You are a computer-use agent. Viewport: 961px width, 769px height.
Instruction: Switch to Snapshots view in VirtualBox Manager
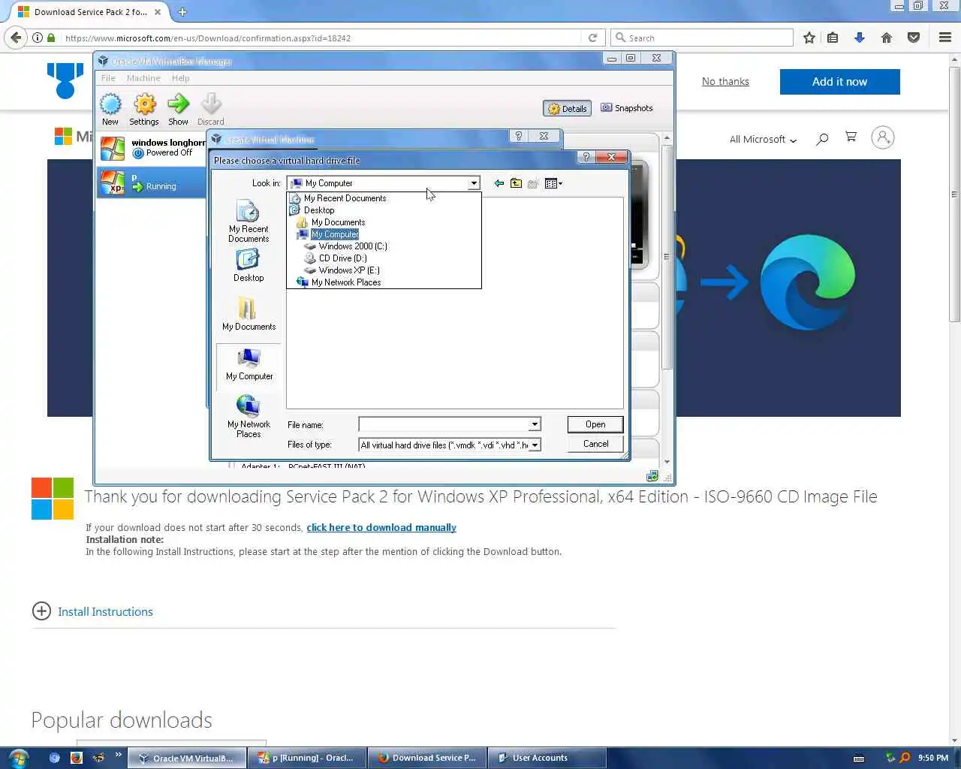pos(627,108)
